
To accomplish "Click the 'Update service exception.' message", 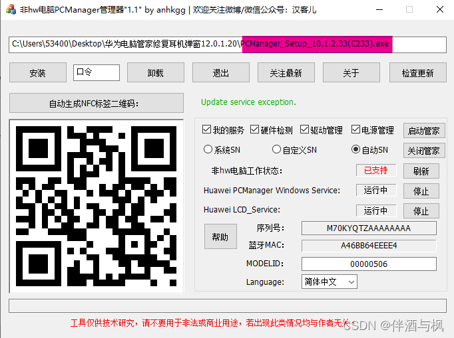I will pos(248,102).
